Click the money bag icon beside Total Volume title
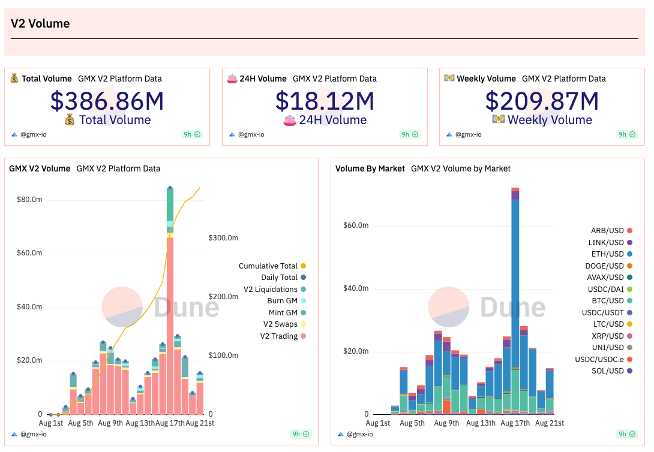Image resolution: width=654 pixels, height=452 pixels. [x=14, y=79]
